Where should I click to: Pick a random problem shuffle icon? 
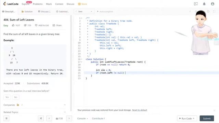[41, 119]
